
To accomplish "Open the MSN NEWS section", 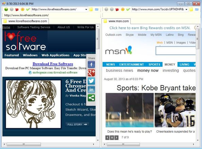I will tap(111, 64).
